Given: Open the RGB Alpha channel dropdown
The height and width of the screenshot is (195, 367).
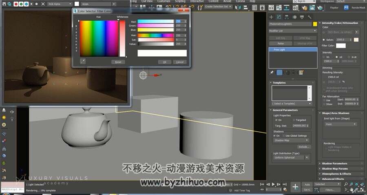Looking at the screenshot, I should point(60,4).
